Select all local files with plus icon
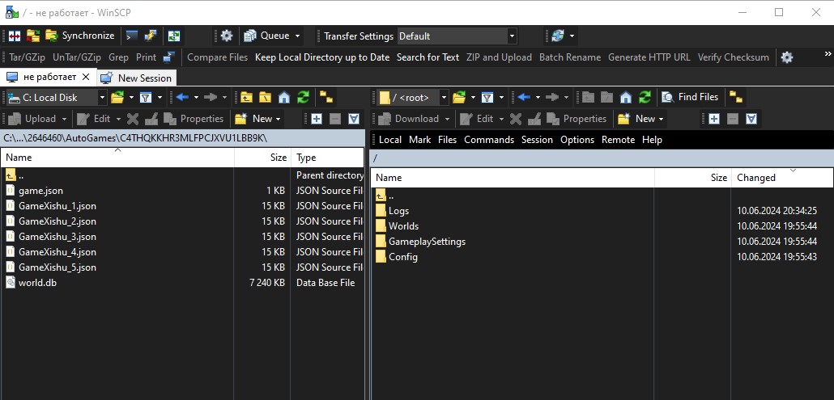 [x=316, y=119]
